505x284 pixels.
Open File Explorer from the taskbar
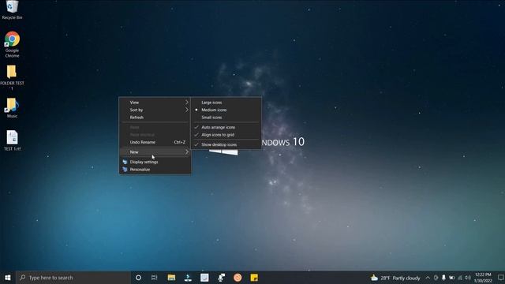pyautogui.click(x=171, y=278)
